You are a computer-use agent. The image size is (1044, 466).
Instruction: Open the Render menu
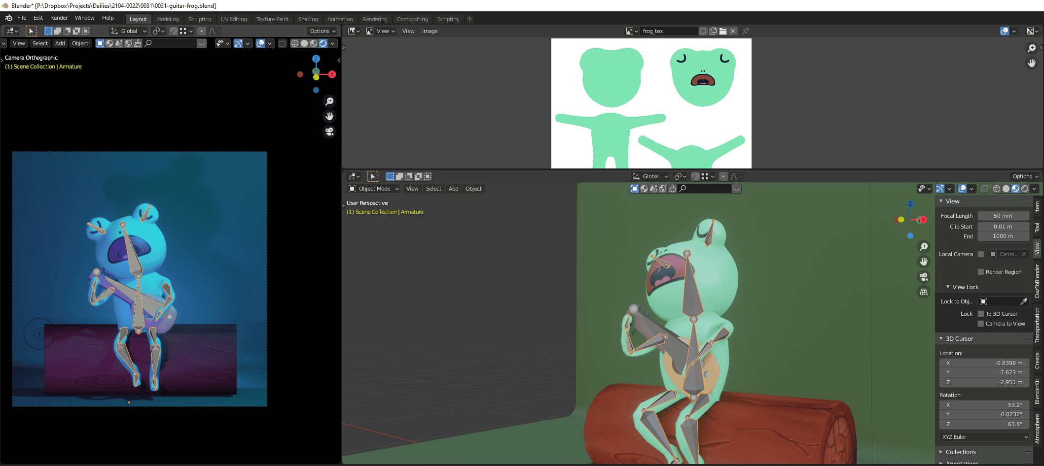click(x=59, y=18)
